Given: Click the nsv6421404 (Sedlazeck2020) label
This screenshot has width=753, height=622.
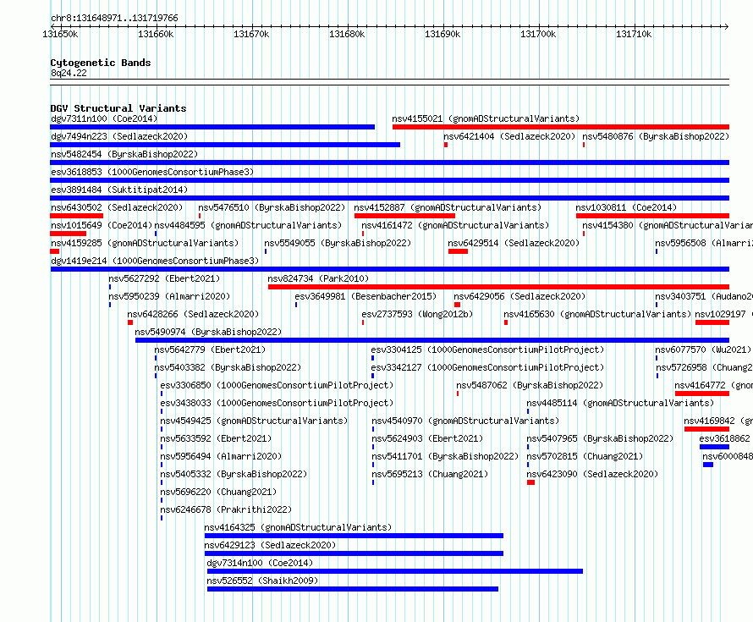Looking at the screenshot, I should (x=509, y=136).
